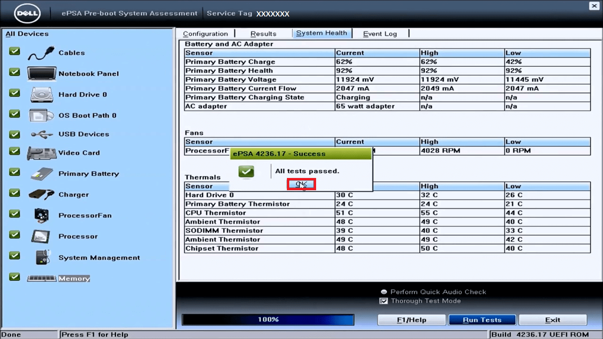Click the Primary Battery Charge row
Viewport: 603px width, 339px height.
pyautogui.click(x=387, y=62)
